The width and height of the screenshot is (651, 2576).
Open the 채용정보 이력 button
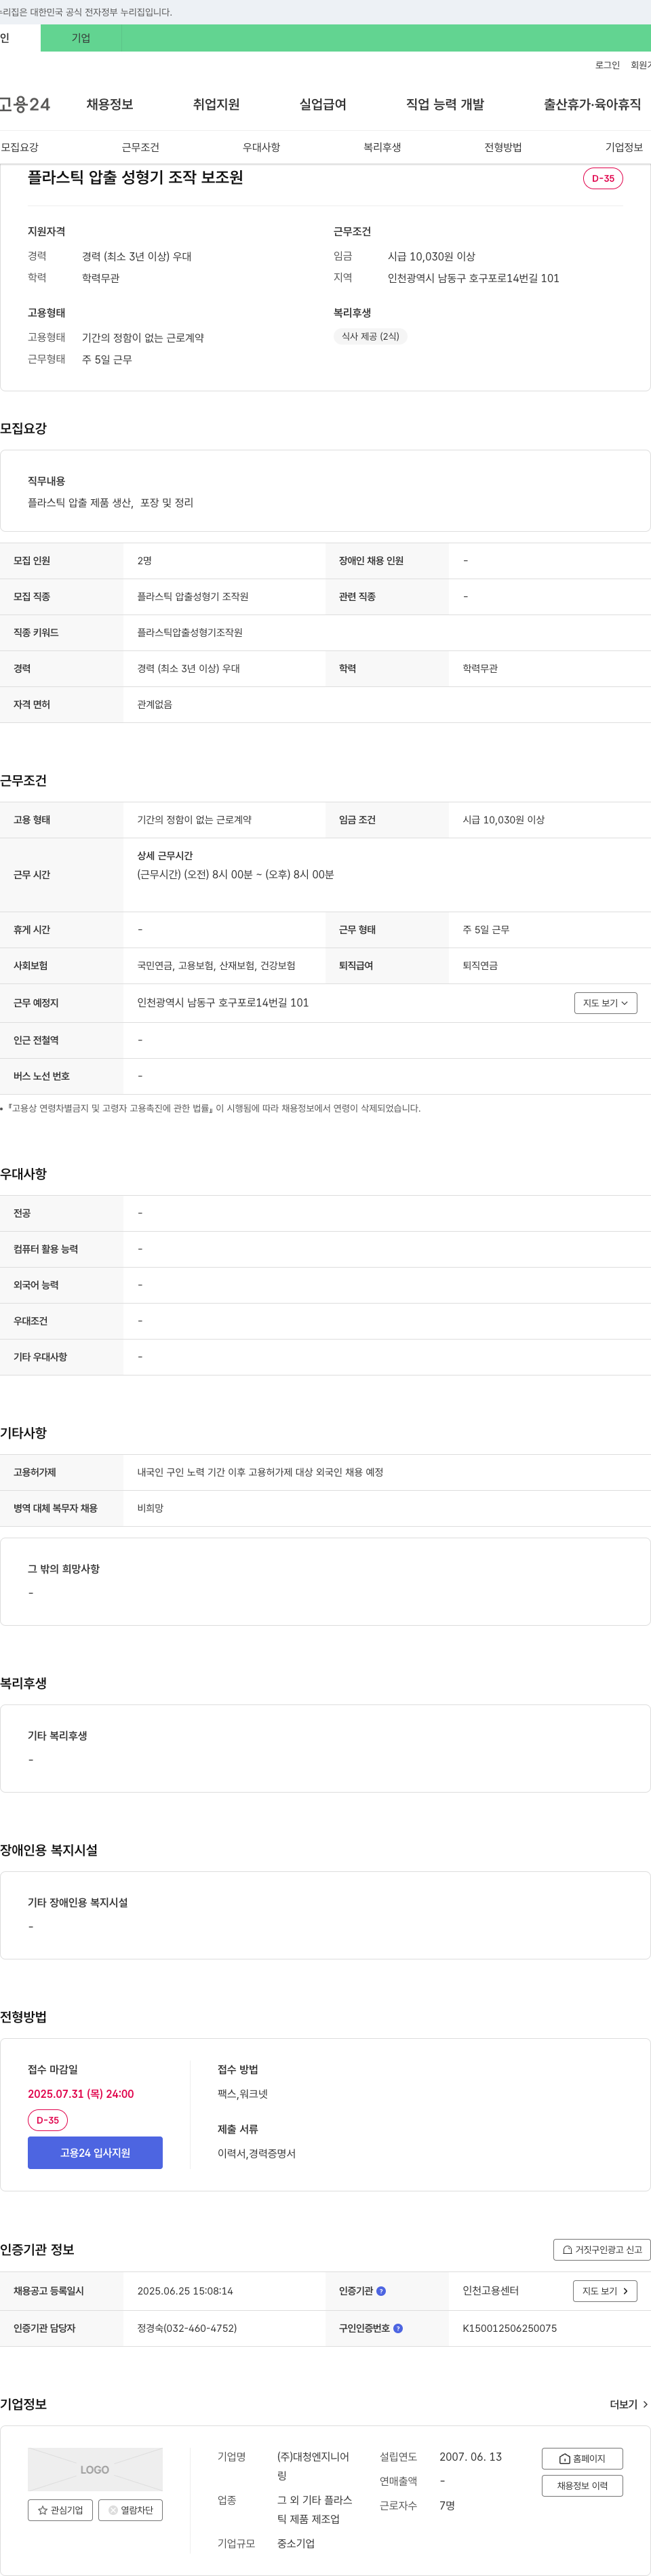[x=582, y=2485]
